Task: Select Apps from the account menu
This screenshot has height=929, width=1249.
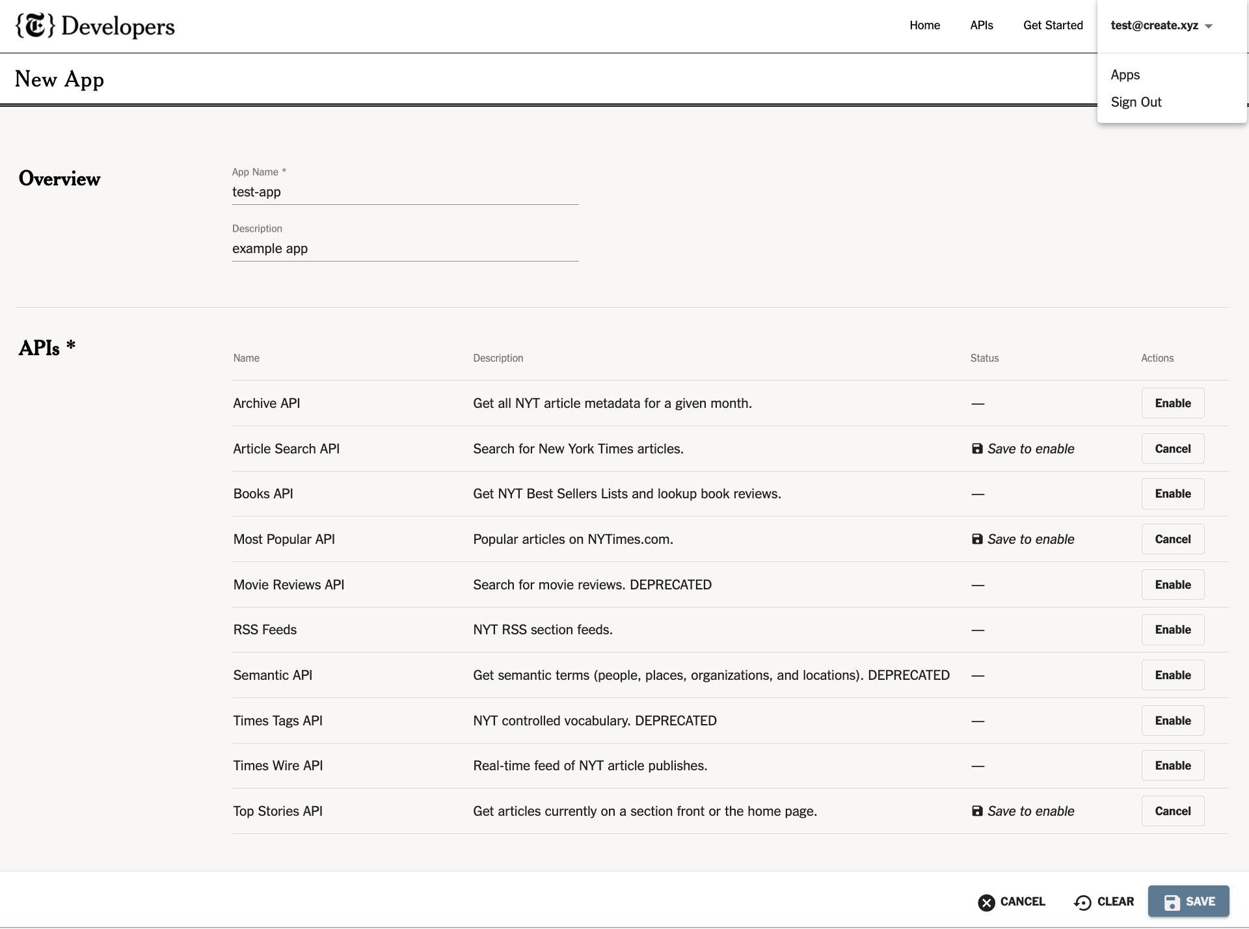Action: (1125, 75)
